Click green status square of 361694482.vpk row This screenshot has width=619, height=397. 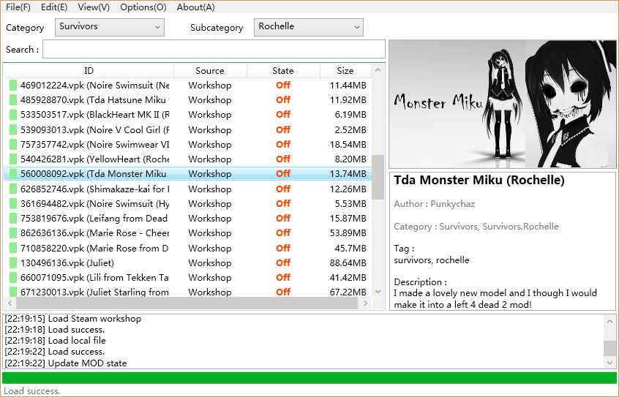(13, 204)
